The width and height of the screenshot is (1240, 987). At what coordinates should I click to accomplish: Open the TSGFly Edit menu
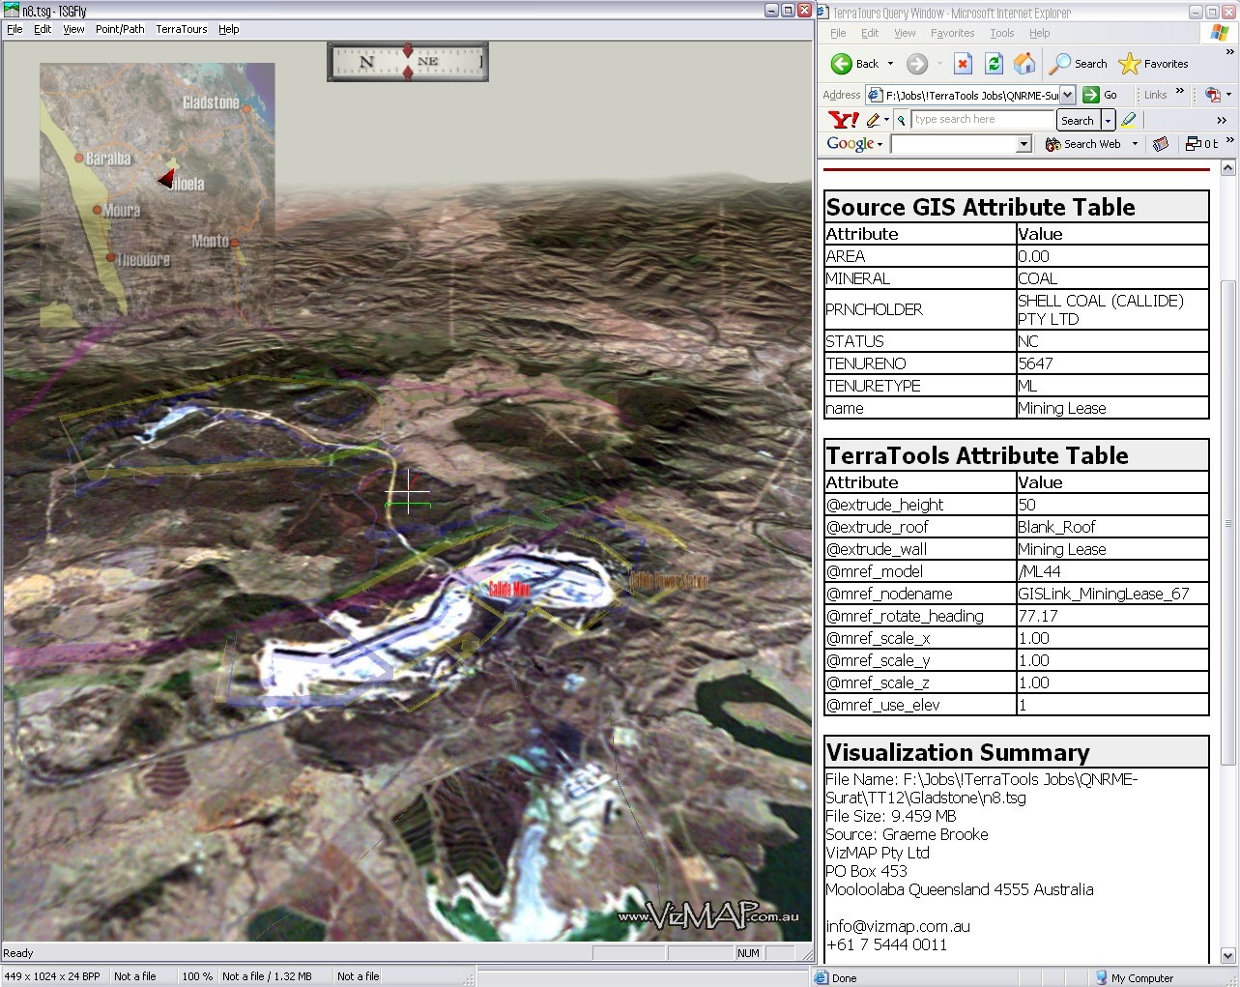click(43, 29)
